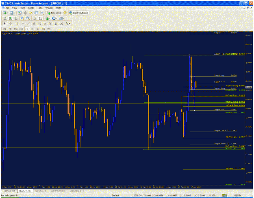The image size is (254, 198).
Task: Switch to the GBPUSD,H1 chart tab
Action: click(41, 191)
